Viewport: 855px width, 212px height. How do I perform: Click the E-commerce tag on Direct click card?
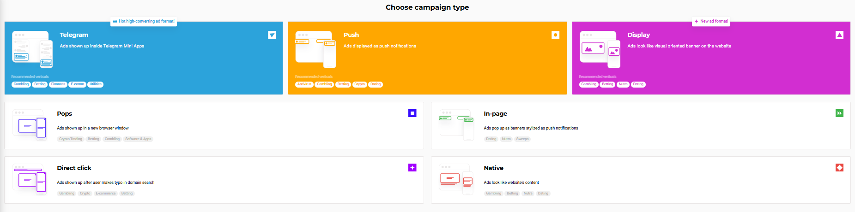pos(106,193)
